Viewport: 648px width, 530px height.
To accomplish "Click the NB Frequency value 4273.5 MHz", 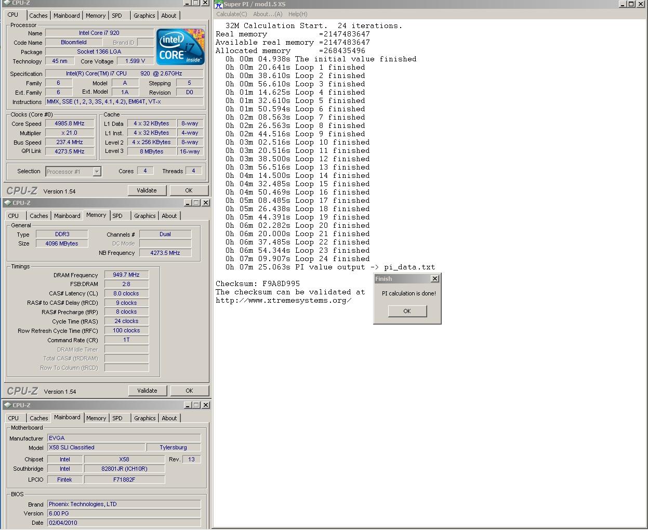I will pos(165,253).
